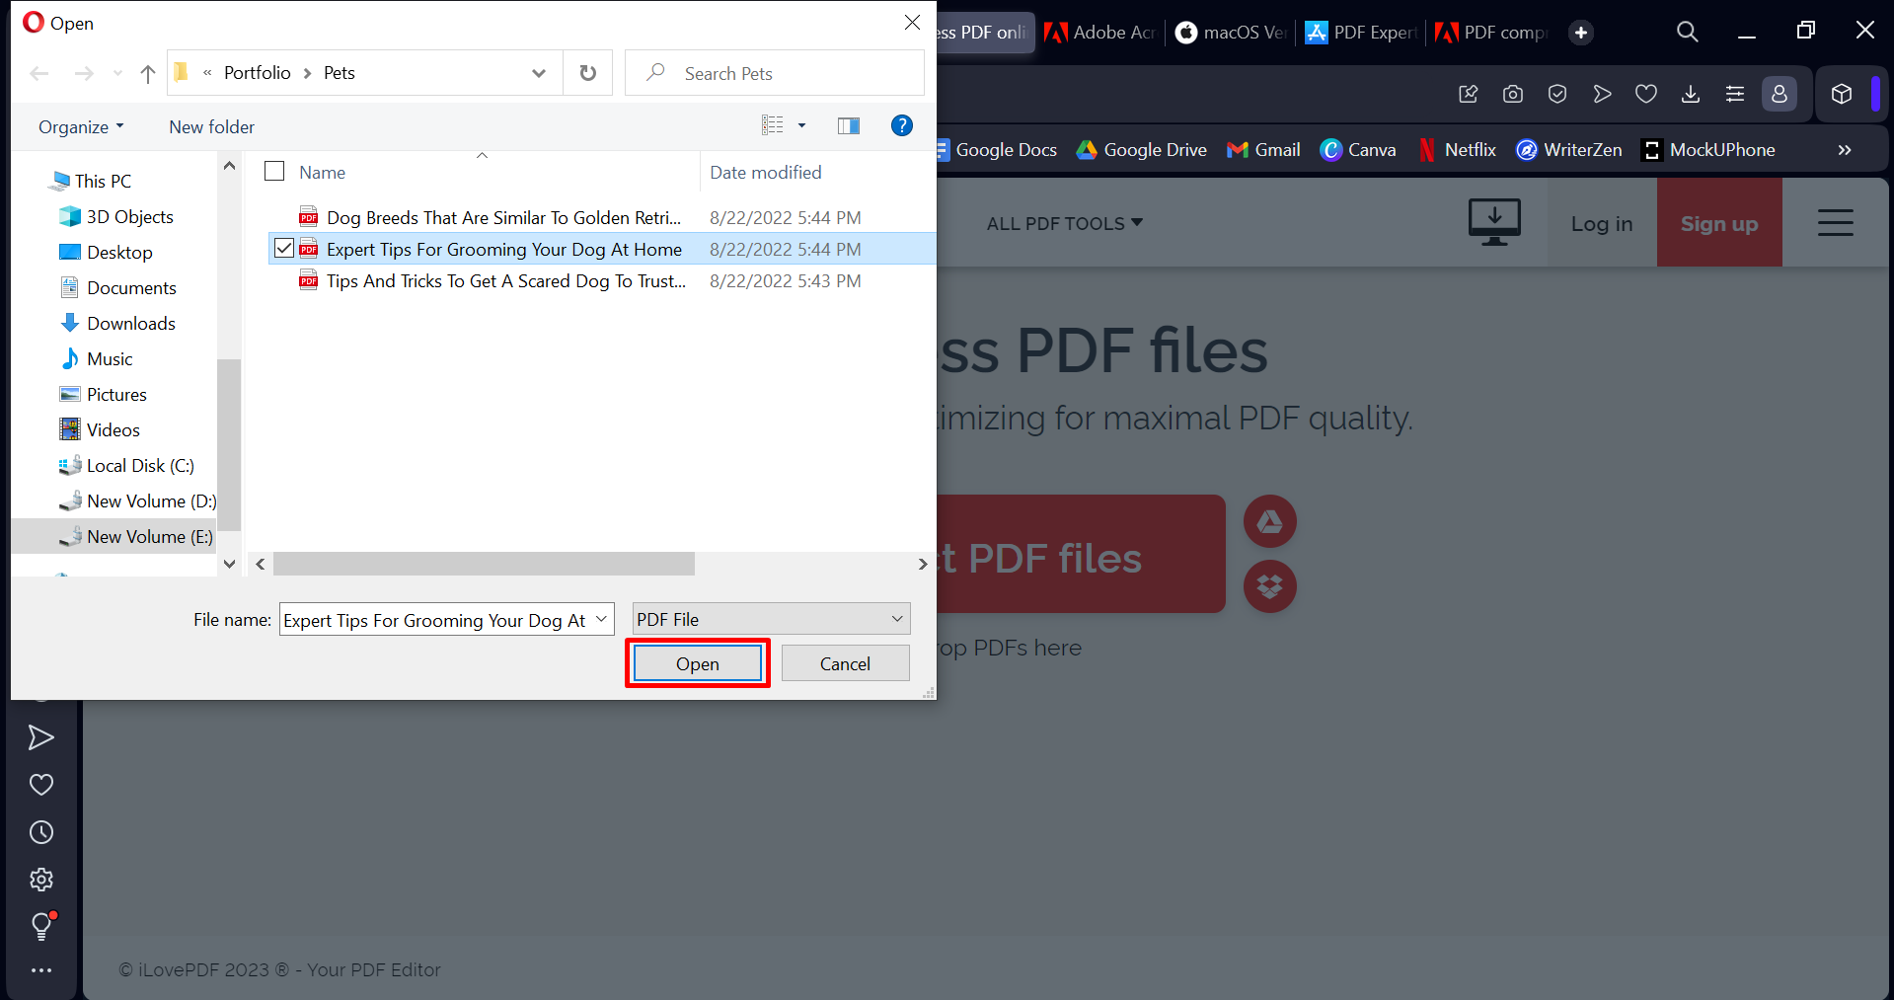Image resolution: width=1894 pixels, height=1000 pixels.
Task: Open the Organize menu
Action: (79, 126)
